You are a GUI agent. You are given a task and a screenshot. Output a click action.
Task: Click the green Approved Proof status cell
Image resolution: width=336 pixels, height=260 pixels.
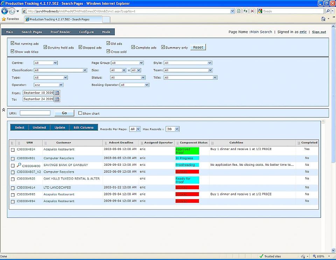(x=187, y=151)
